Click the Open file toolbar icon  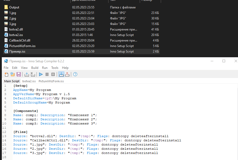(13, 74)
